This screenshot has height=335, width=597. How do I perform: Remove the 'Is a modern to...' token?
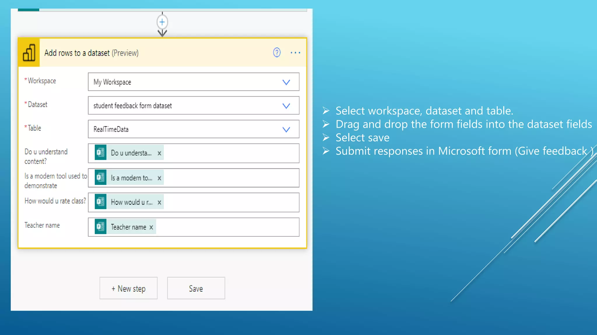click(x=159, y=178)
